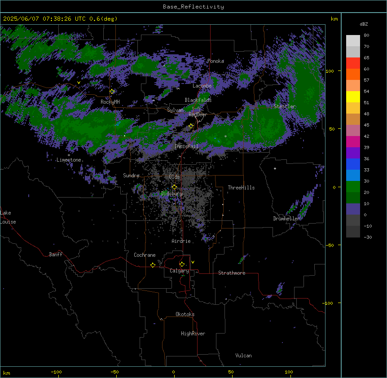Click the Sundre town label
The image size is (387, 378).
click(131, 176)
